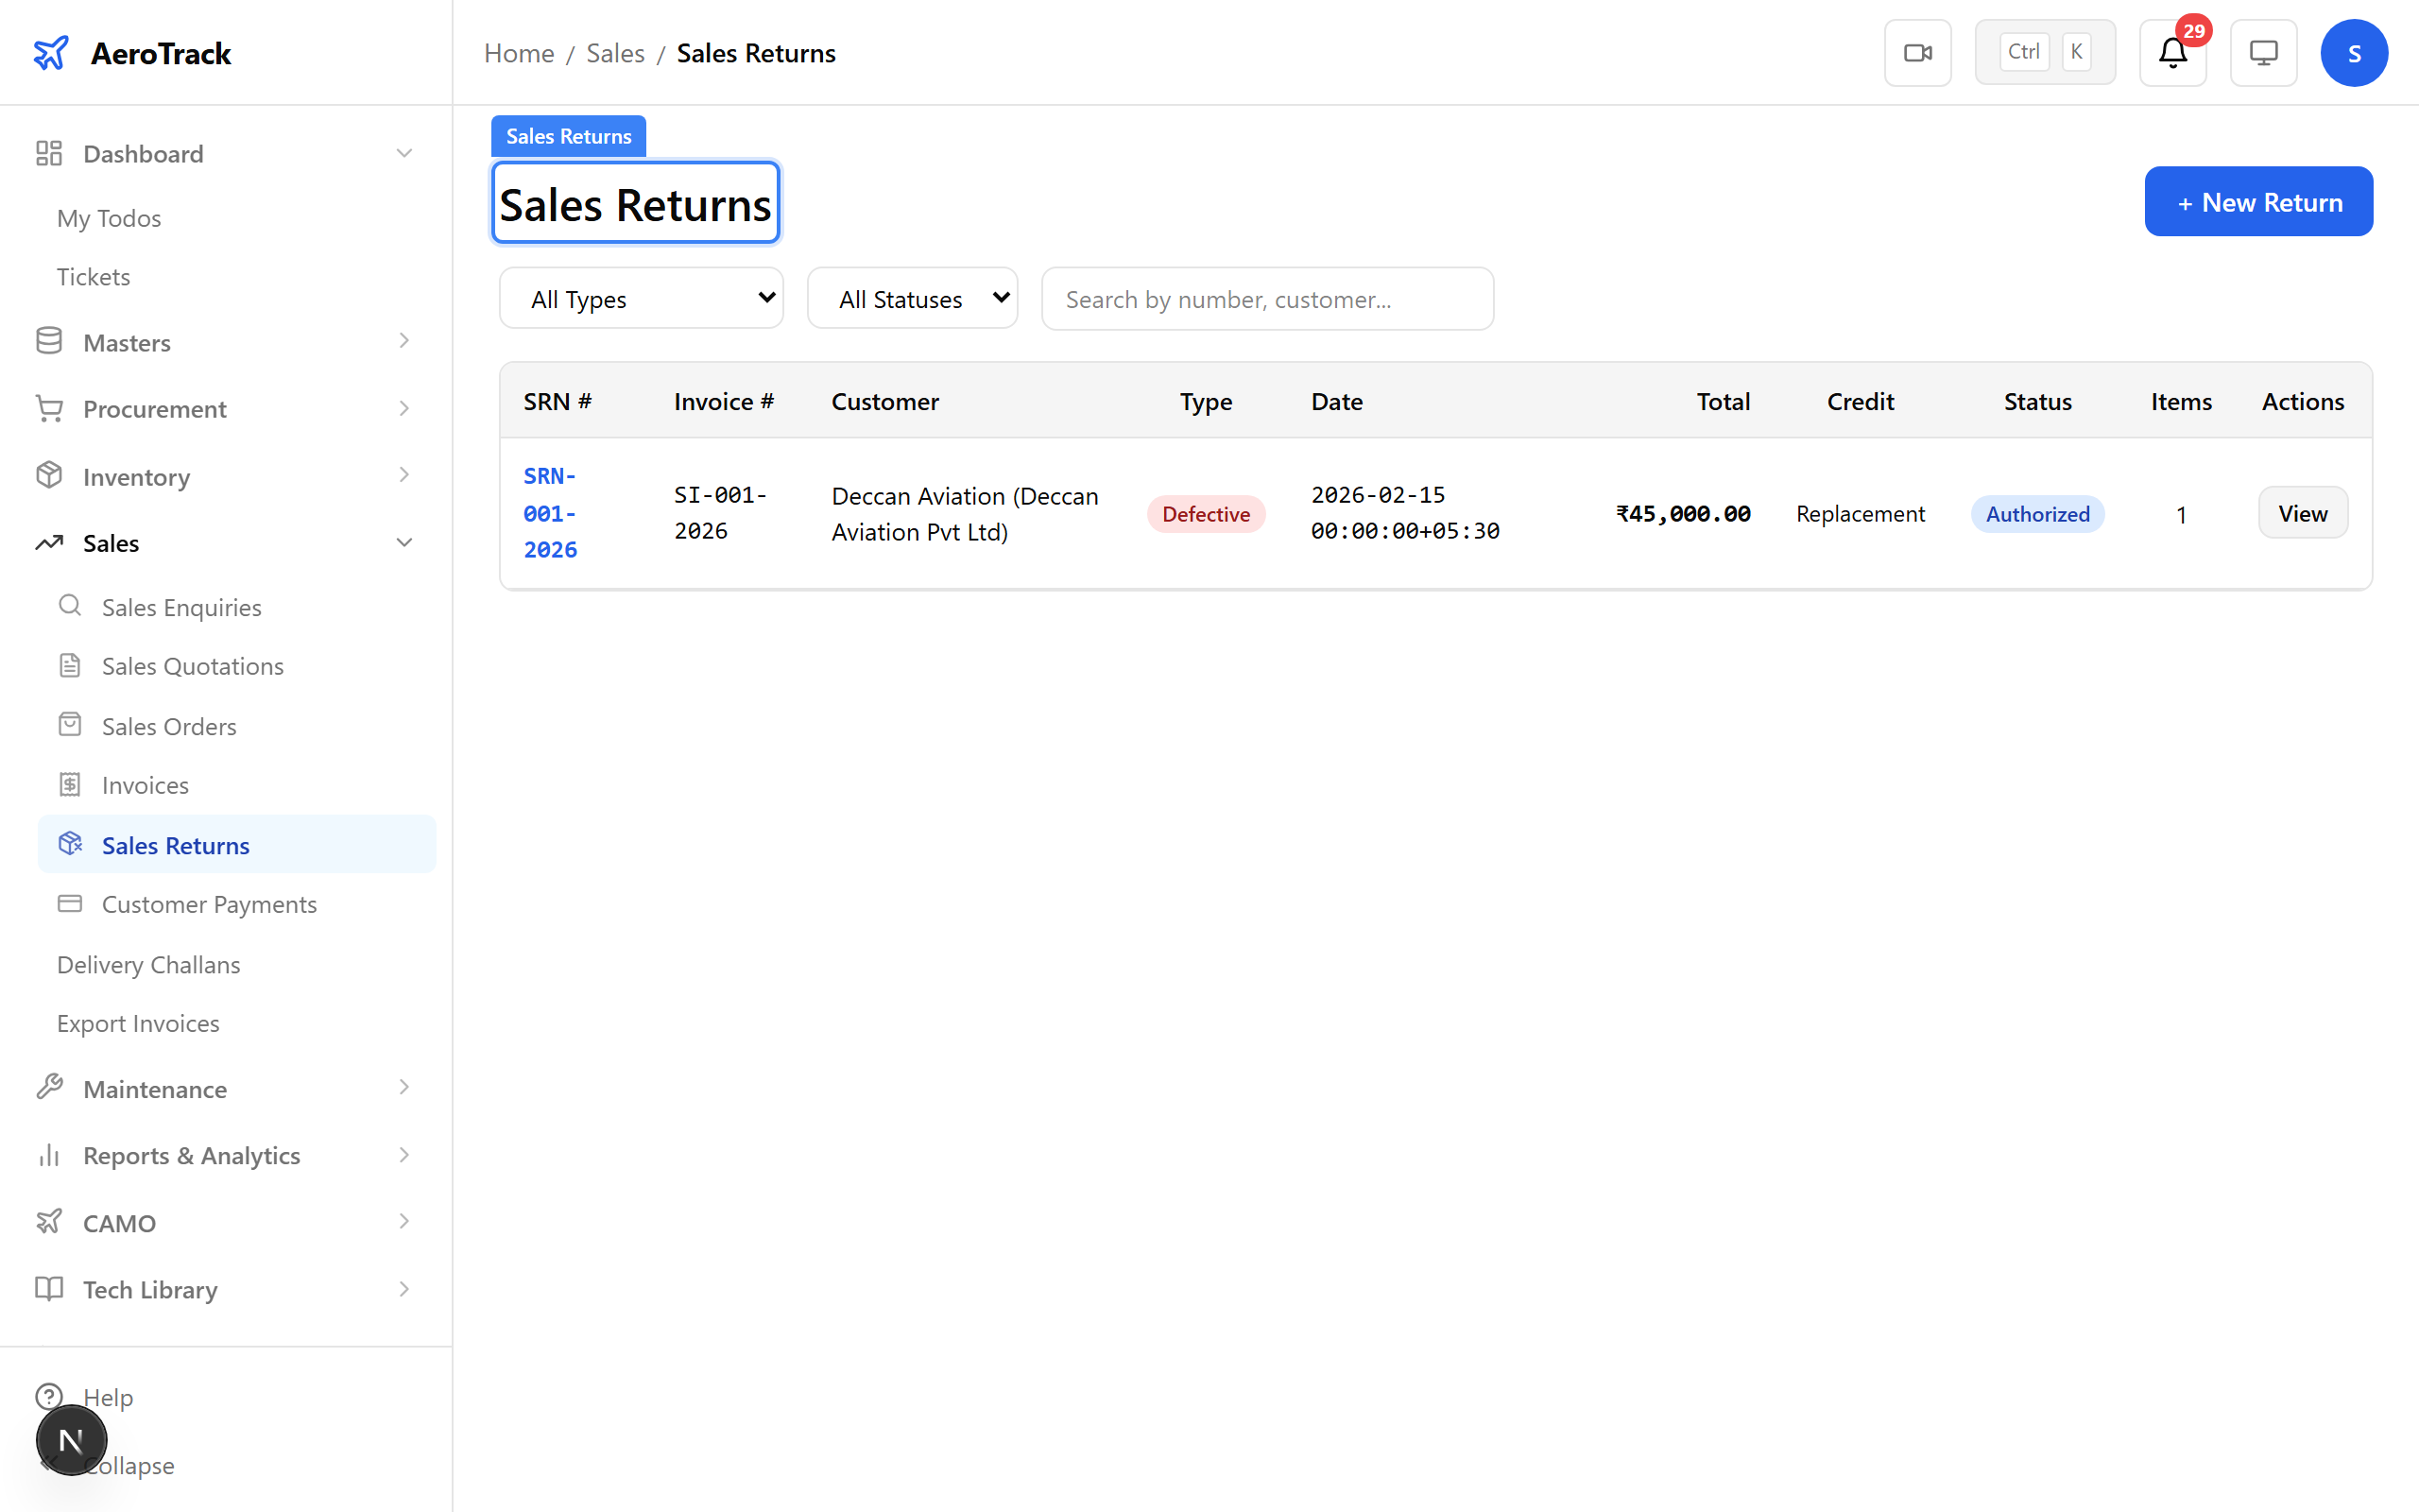Screen dimensions: 2419x1512
Task: Open the notifications bell
Action: 2172,53
